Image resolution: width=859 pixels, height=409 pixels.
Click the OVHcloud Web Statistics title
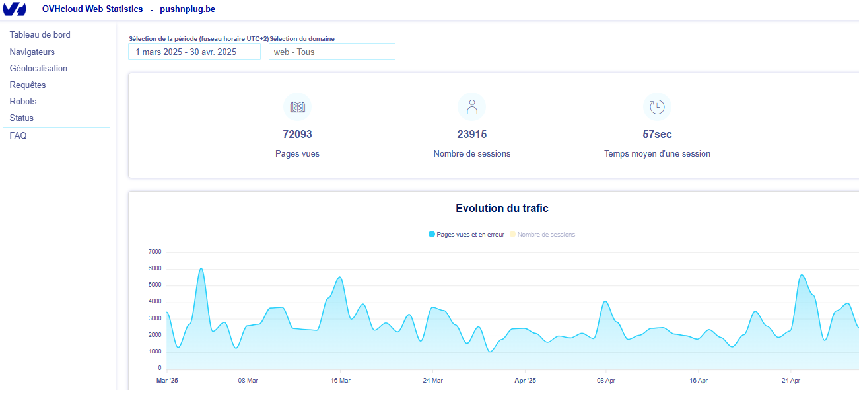tap(92, 9)
